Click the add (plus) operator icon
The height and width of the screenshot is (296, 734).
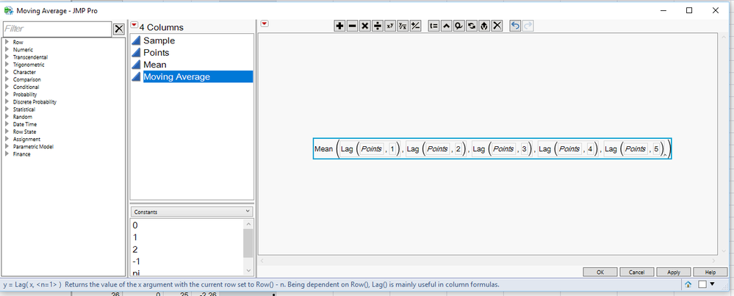(x=339, y=26)
